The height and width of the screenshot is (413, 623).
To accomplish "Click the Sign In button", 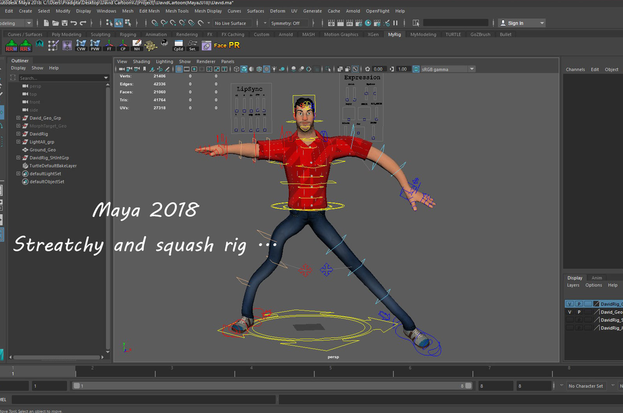I will [522, 23].
